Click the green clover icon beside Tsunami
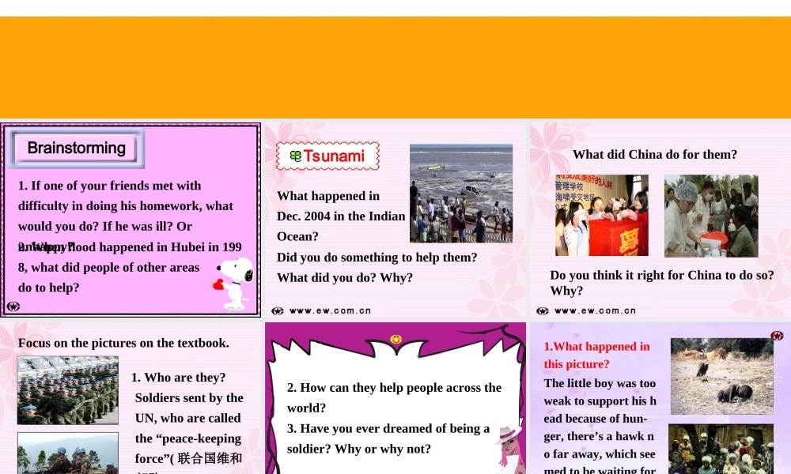Screen dimensions: 791x474 tap(296, 156)
